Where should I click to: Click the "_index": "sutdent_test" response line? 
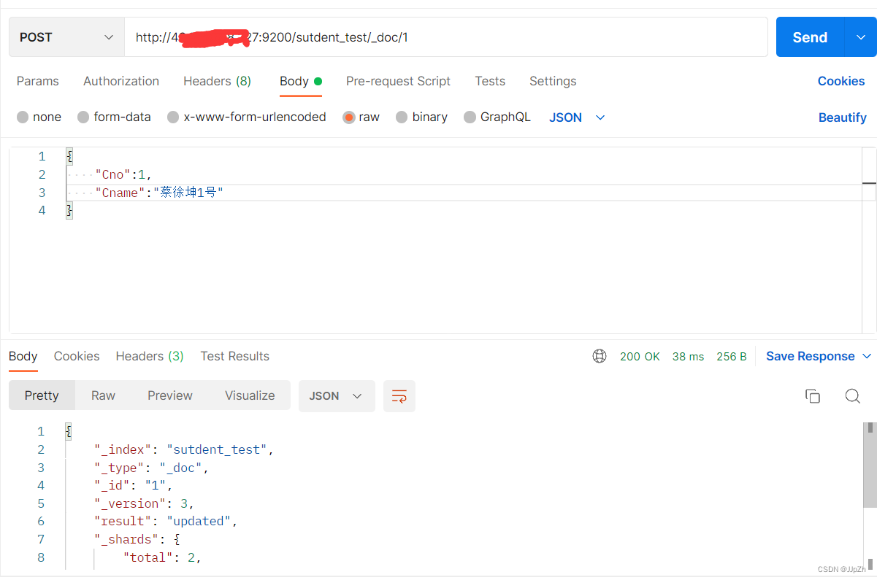point(183,449)
